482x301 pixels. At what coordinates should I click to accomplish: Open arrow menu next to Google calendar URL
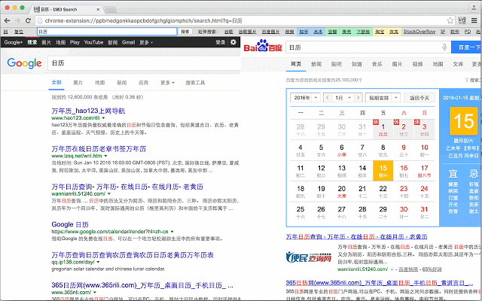[x=172, y=232]
